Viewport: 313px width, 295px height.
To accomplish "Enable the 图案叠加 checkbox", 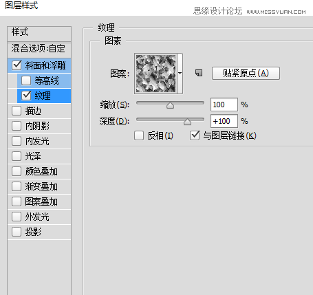I will [x=17, y=201].
